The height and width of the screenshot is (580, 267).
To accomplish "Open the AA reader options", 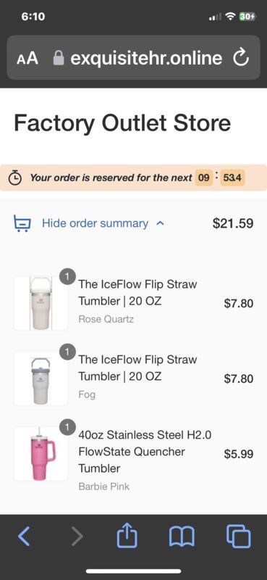I will 27,58.
